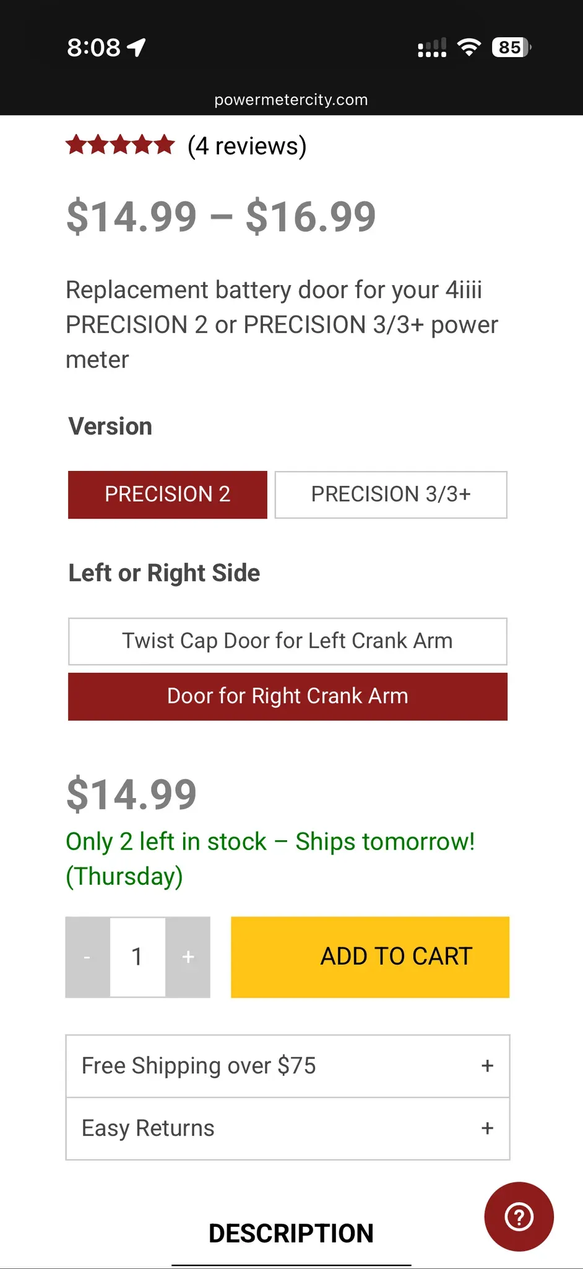583x1269 pixels.
Task: Tap the five-star rating icons
Action: point(121,145)
